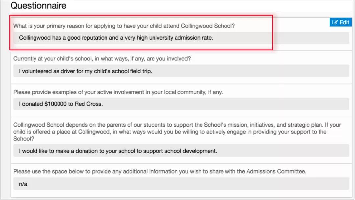Click the good reputation answer field
Viewport: 355px width, 200px height.
click(181, 38)
